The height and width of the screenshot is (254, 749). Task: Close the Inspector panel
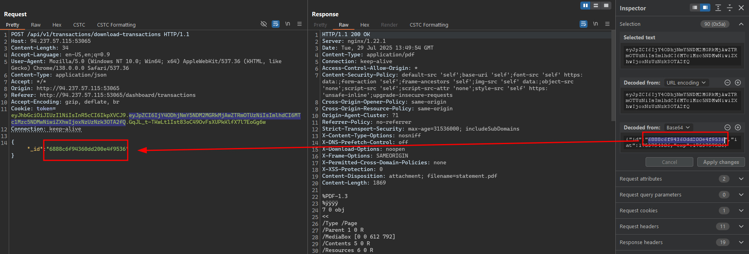coord(741,8)
